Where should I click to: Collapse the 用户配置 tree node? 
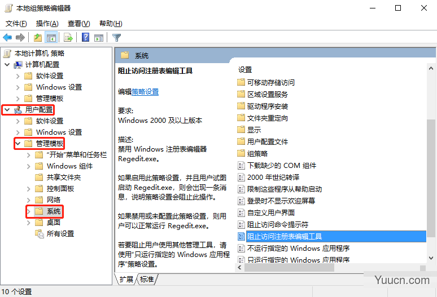[7, 109]
